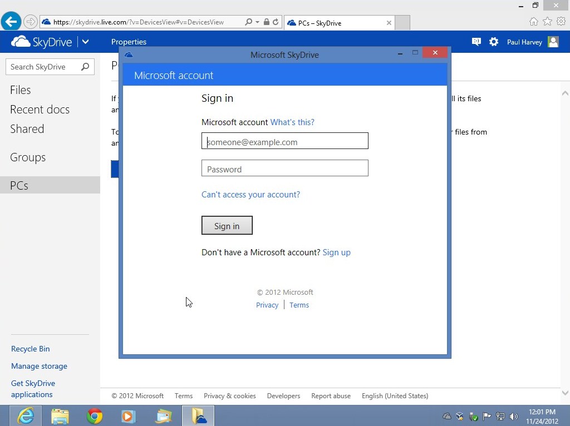Click the SkyDrive cloud logo in header

point(21,42)
